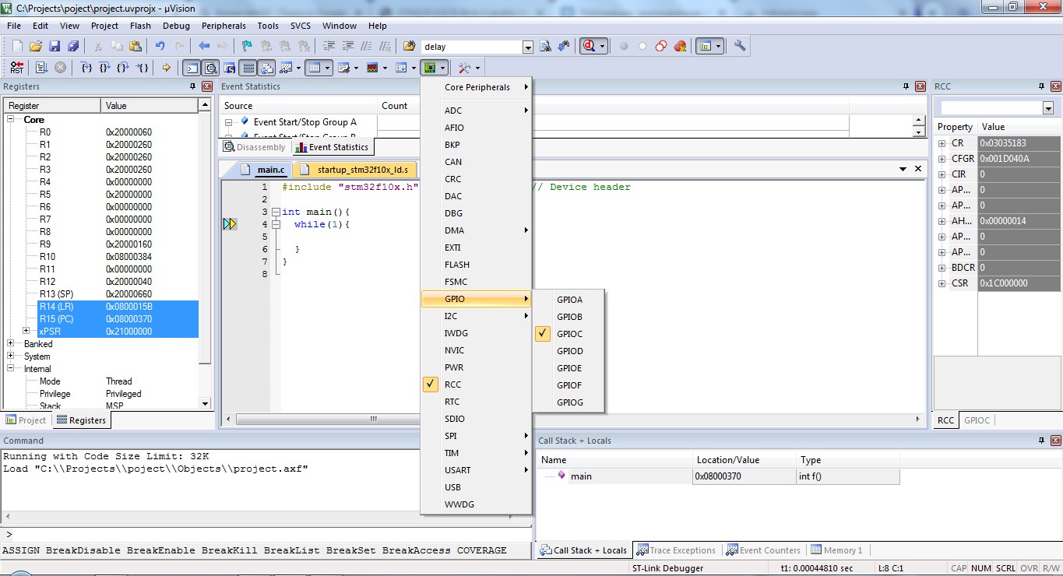Toggle the Command Window toolbar icon
Screen dimensions: 1063x576
pos(191,68)
